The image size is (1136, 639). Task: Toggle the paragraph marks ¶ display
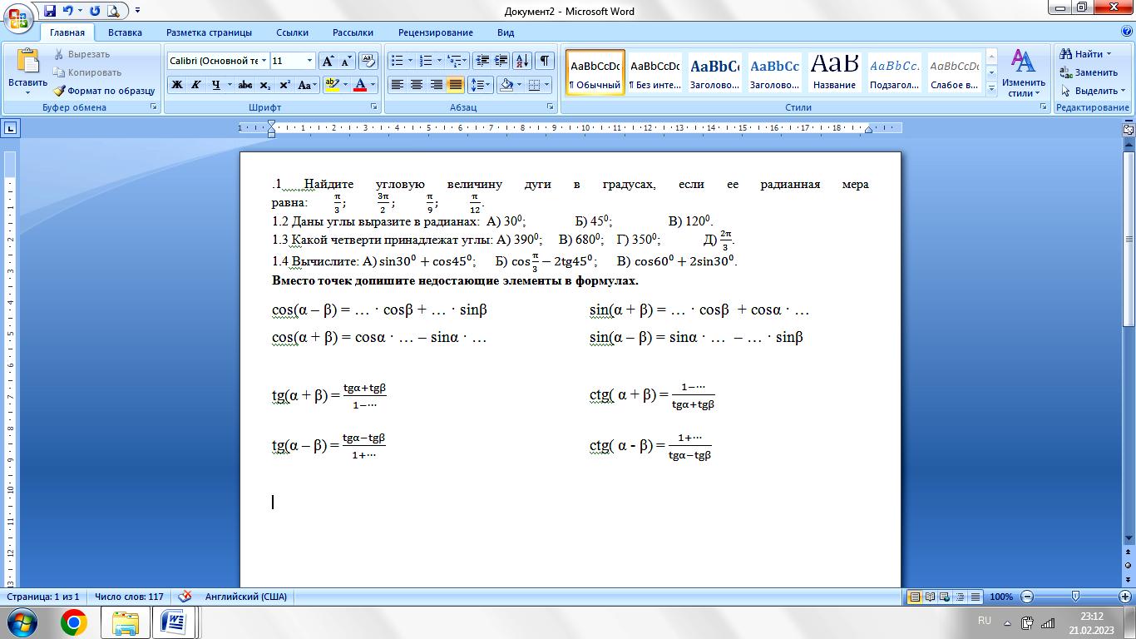click(x=545, y=61)
